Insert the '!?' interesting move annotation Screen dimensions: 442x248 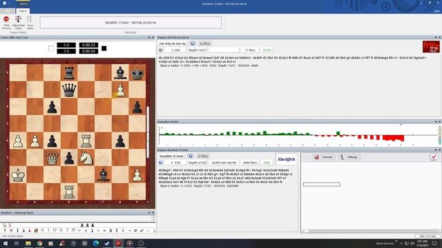(55, 230)
